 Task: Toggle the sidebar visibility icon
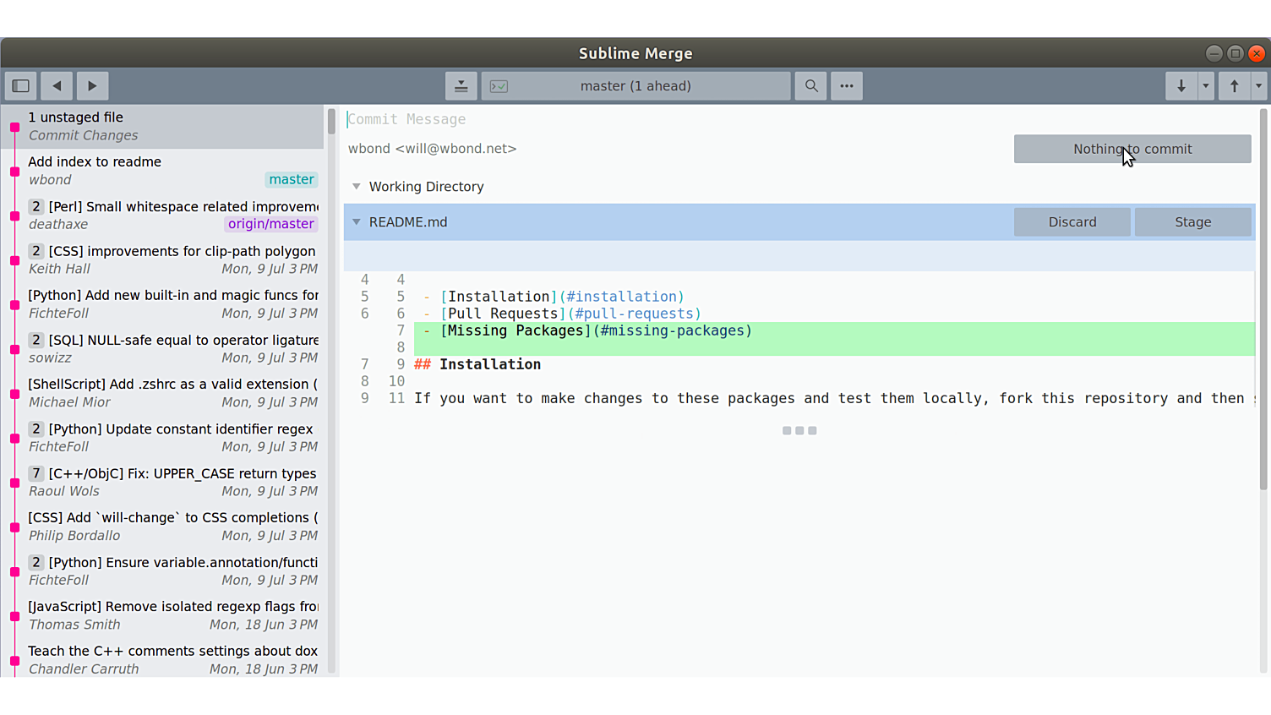click(20, 85)
